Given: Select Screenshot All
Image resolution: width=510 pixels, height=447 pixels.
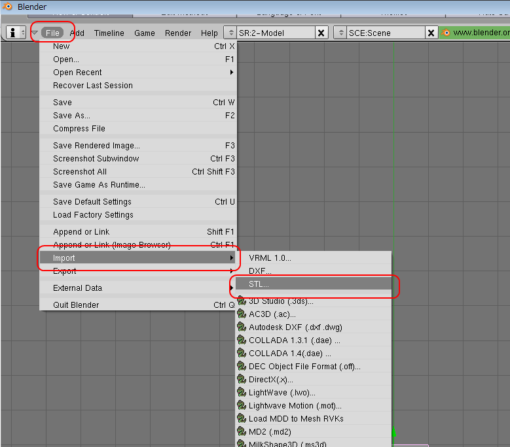Looking at the screenshot, I should coord(138,171).
